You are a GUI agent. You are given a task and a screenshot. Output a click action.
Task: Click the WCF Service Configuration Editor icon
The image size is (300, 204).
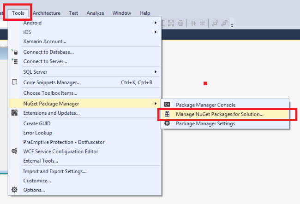tap(15, 151)
